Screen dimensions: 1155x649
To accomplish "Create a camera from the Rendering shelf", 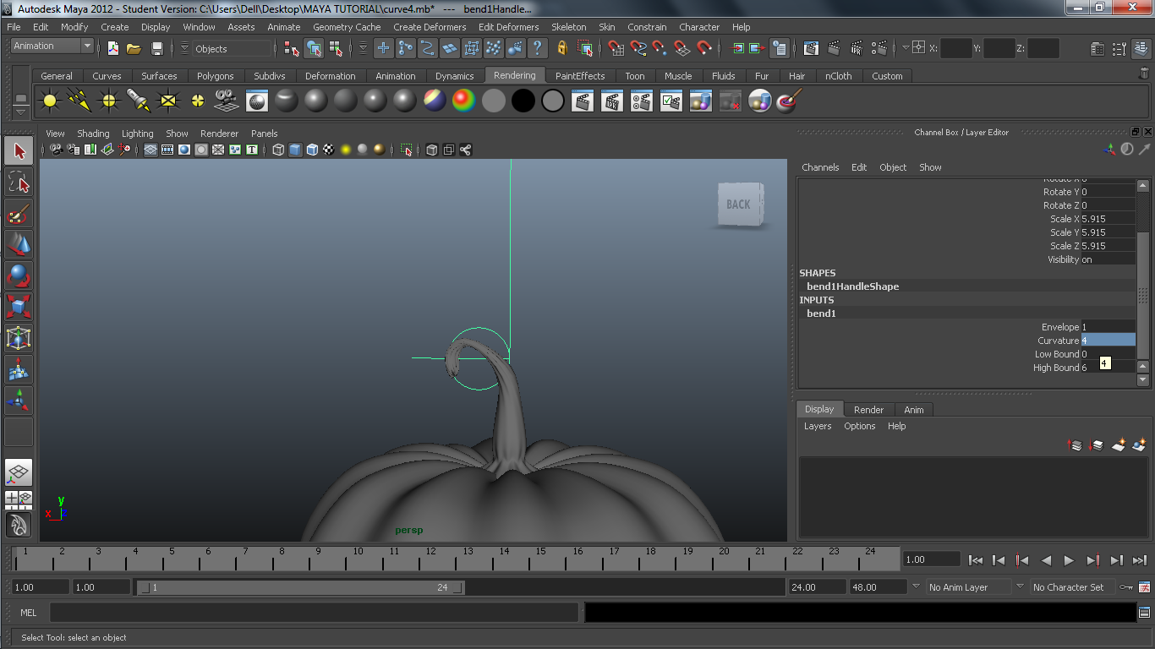I will point(226,101).
